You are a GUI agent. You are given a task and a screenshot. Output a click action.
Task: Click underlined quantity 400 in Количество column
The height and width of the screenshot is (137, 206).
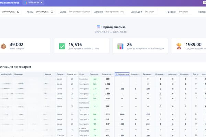point(122,89)
